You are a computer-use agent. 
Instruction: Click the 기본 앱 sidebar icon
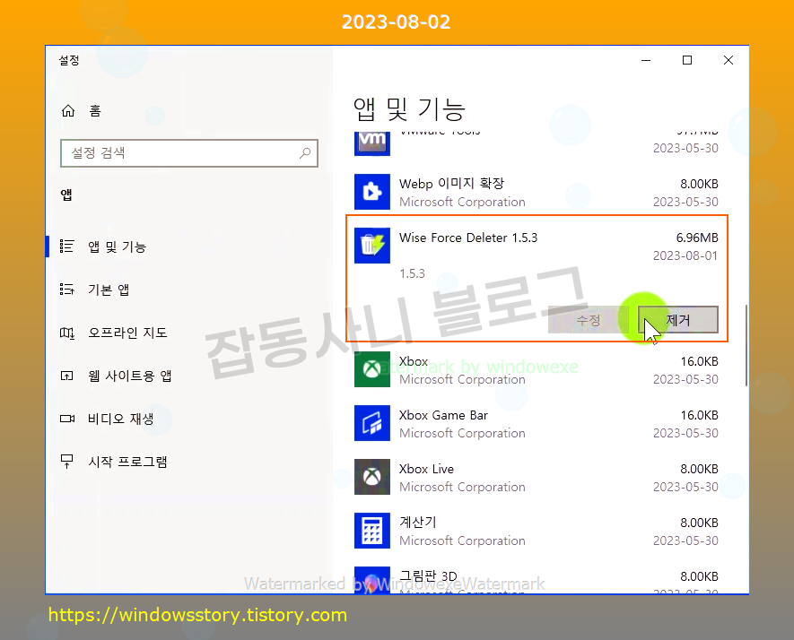pos(67,290)
